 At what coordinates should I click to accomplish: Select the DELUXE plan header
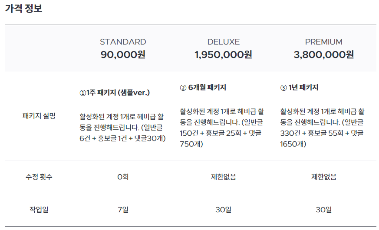click(x=223, y=42)
